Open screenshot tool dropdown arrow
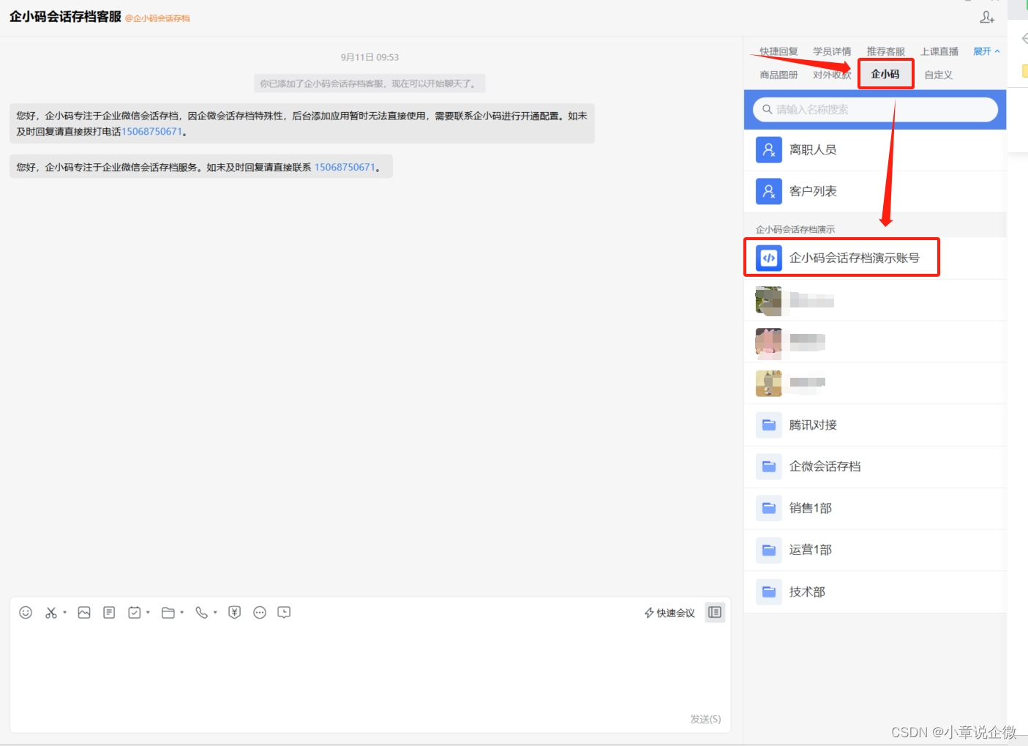 pyautogui.click(x=65, y=613)
